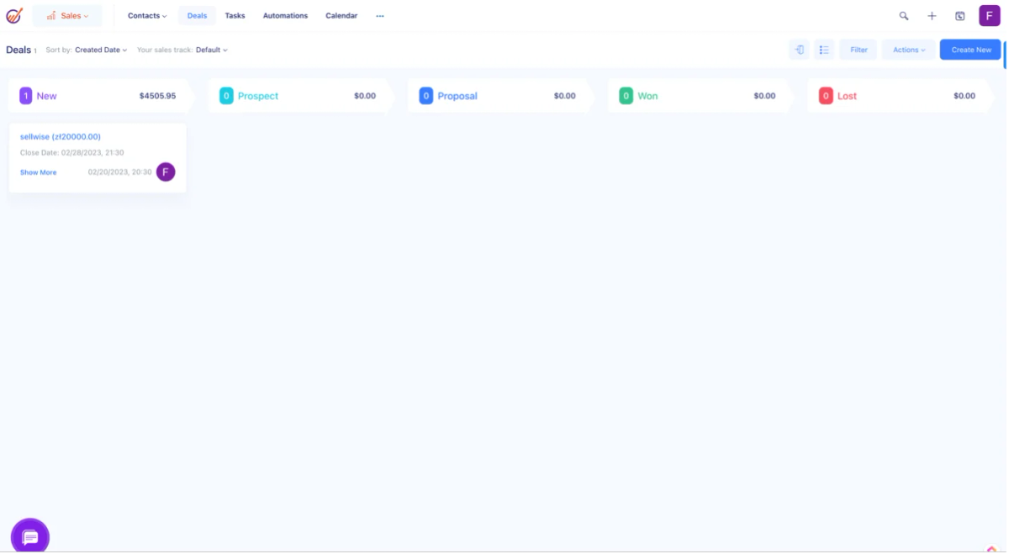Expand the Contacts dropdown menu
Viewport: 1009px width, 554px height.
tap(147, 16)
